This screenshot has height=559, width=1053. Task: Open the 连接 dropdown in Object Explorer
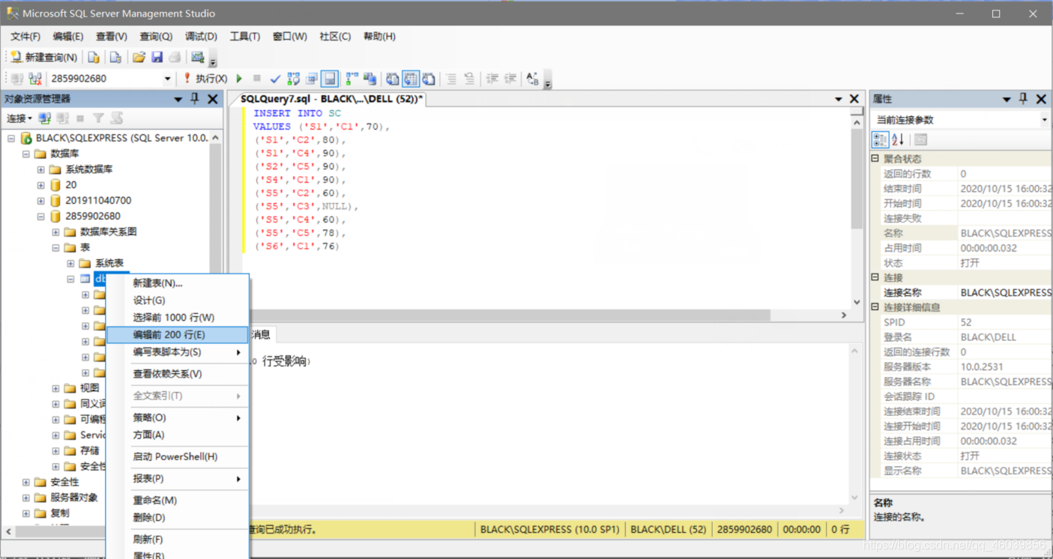(x=19, y=118)
